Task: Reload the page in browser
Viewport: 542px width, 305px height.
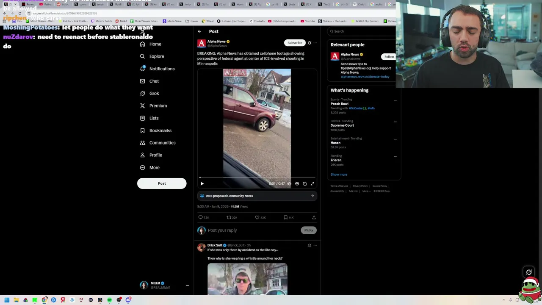Action: point(19,14)
